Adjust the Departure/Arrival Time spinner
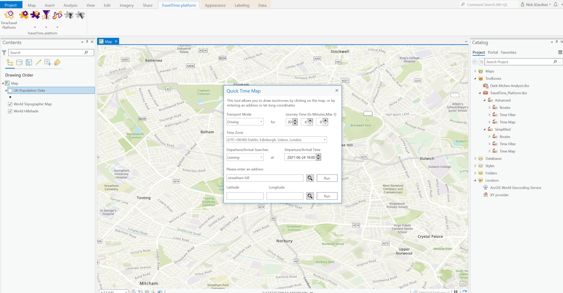 click(x=318, y=157)
